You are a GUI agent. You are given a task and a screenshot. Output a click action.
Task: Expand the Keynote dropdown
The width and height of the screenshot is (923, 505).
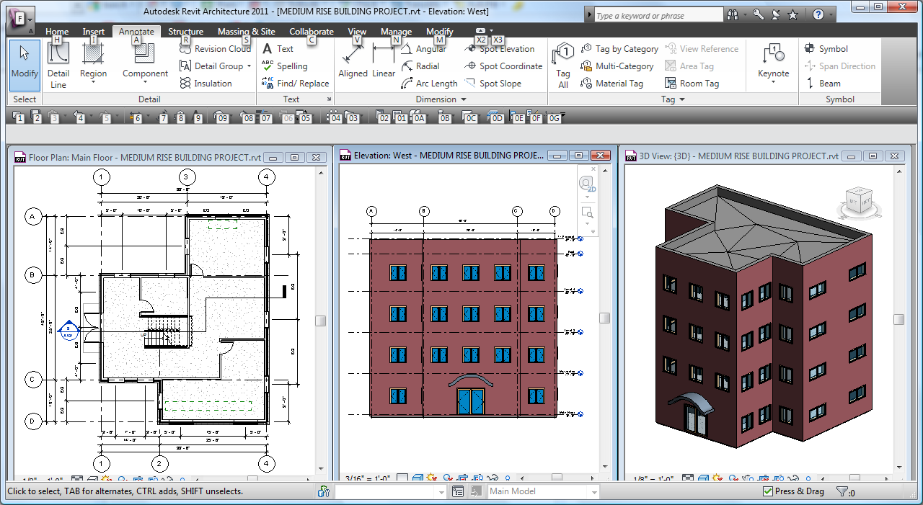click(x=773, y=82)
